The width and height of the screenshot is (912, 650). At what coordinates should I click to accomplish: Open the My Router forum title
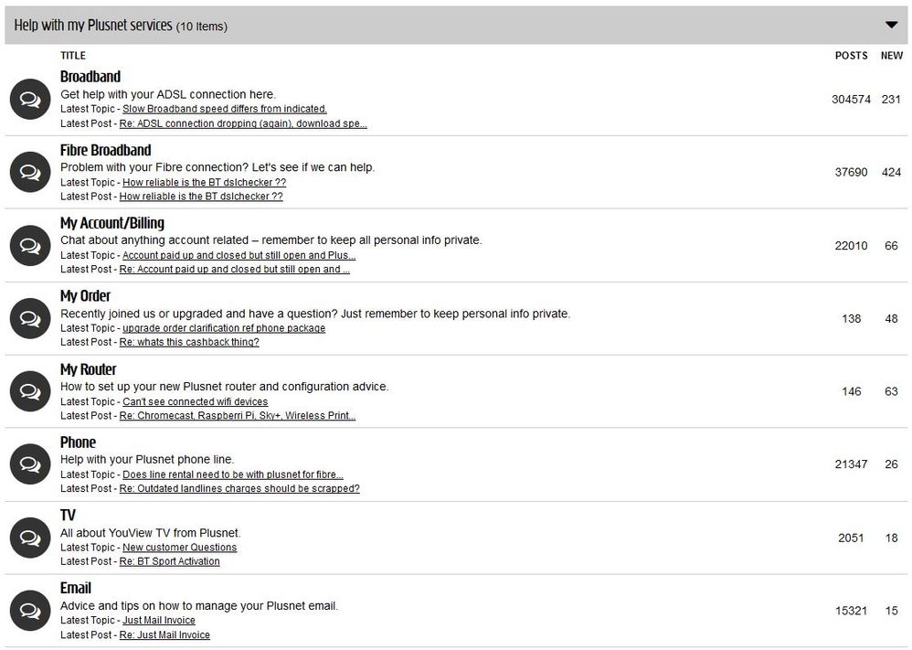(88, 369)
